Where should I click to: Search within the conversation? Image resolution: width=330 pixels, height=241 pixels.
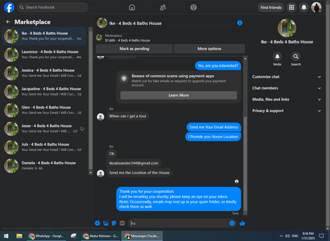point(296,57)
